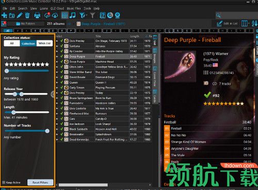Select the Wish List status option
The image size is (258, 190).
44,43
